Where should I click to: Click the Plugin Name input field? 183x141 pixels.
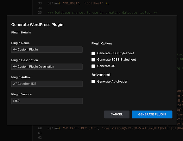pyautogui.click(x=47, y=50)
